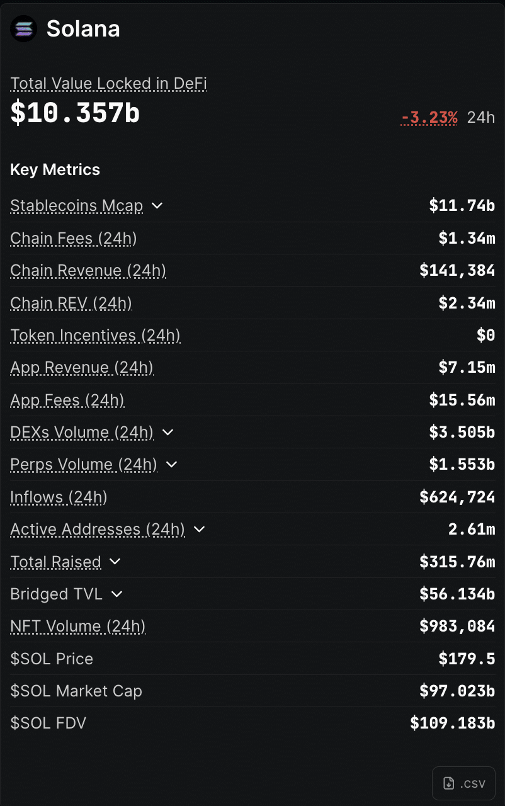This screenshot has width=505, height=806.
Task: Expand the DEXs Volume chevron
Action: pyautogui.click(x=167, y=433)
